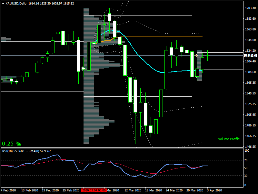Click the 30 Mar 2020 date label
Viewport: 258px width, 194px height.
tap(194, 190)
